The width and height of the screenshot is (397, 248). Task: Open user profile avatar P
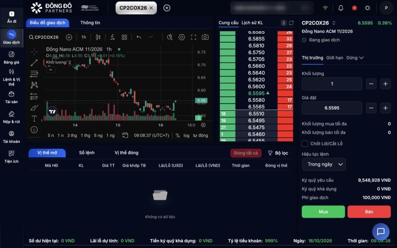tap(386, 8)
